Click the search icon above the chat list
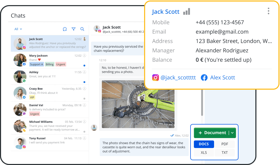 click(82, 29)
